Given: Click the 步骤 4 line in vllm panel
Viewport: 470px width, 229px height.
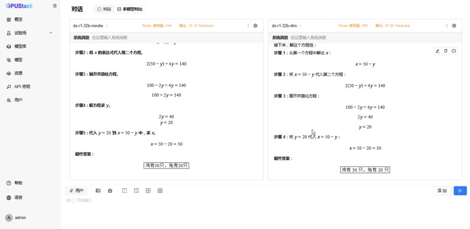Looking at the screenshot, I should [307, 137].
